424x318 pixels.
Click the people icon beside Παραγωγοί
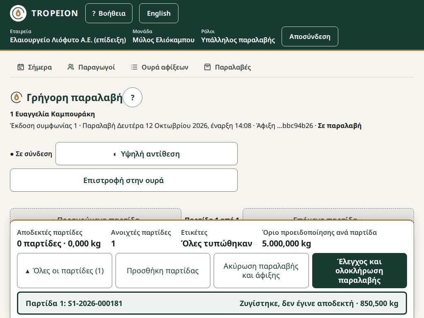point(70,67)
